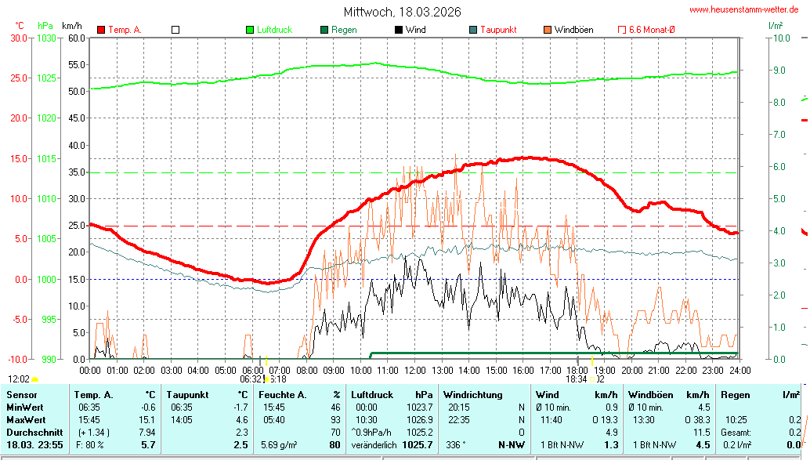Click the sunset marker at 18:34

577,360
